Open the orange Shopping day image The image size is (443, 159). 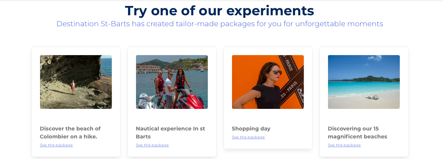pyautogui.click(x=268, y=82)
